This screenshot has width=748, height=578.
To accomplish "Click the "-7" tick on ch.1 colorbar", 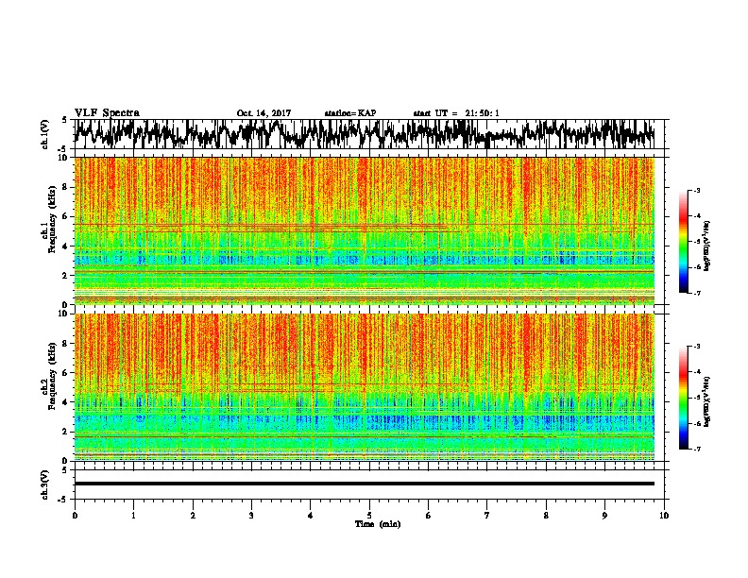I will click(697, 293).
